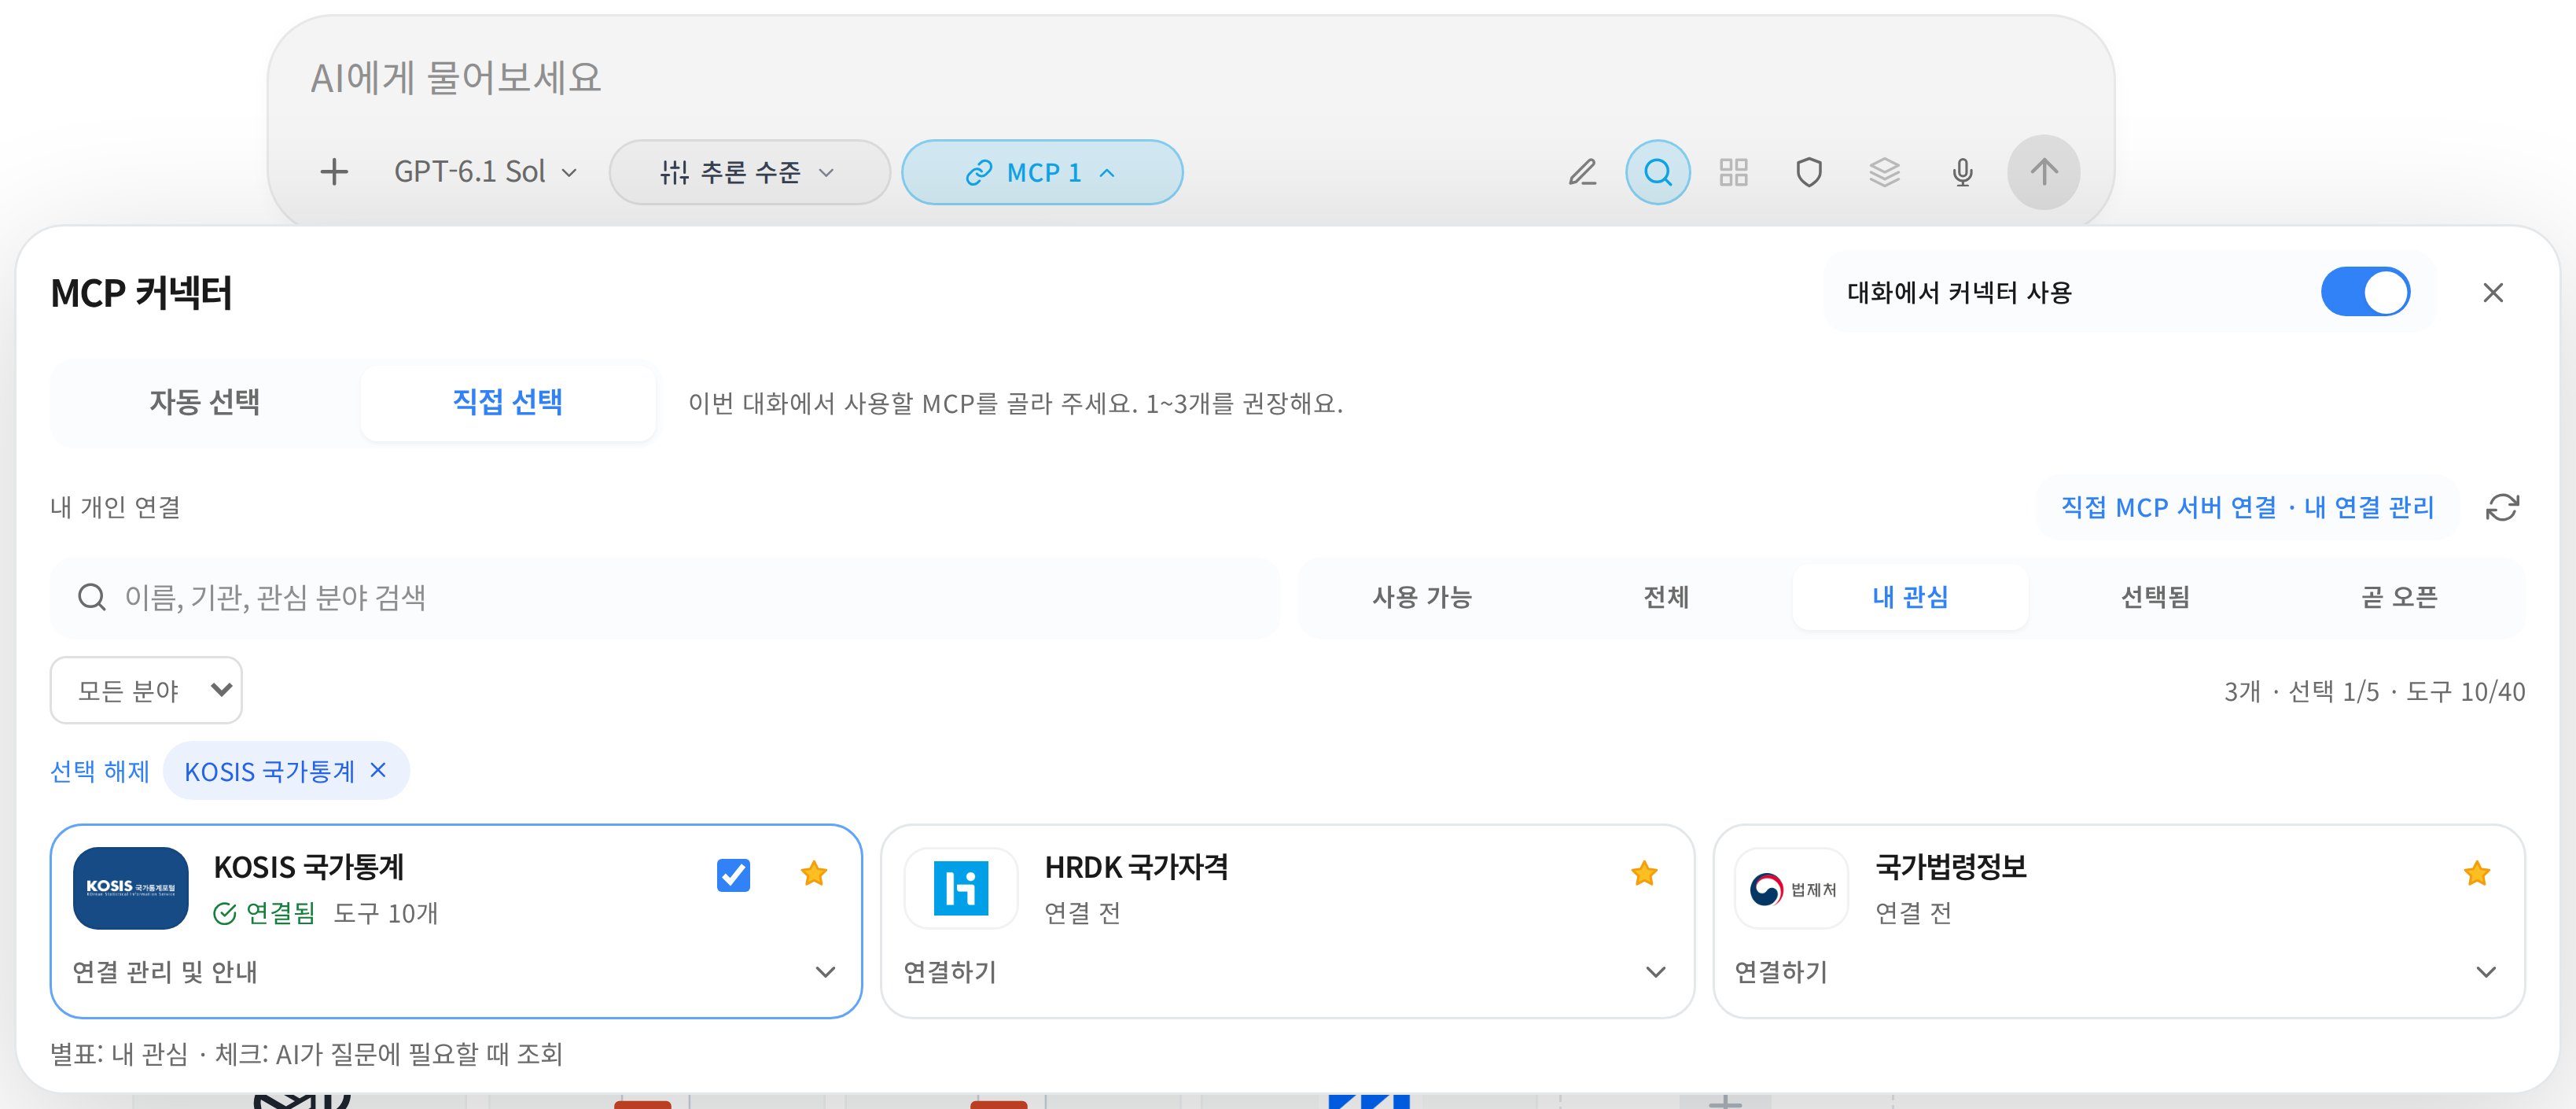Viewport: 2576px width, 1109px height.
Task: Click the pencil edit icon
Action: point(1582,172)
